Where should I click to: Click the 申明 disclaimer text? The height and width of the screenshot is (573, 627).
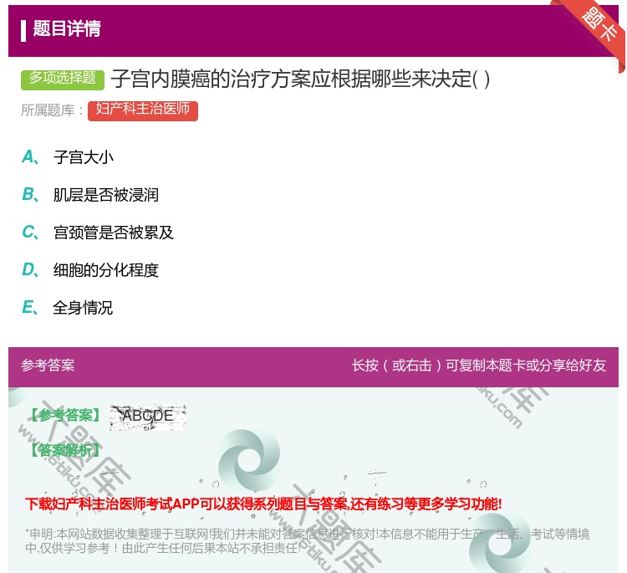tap(307, 540)
